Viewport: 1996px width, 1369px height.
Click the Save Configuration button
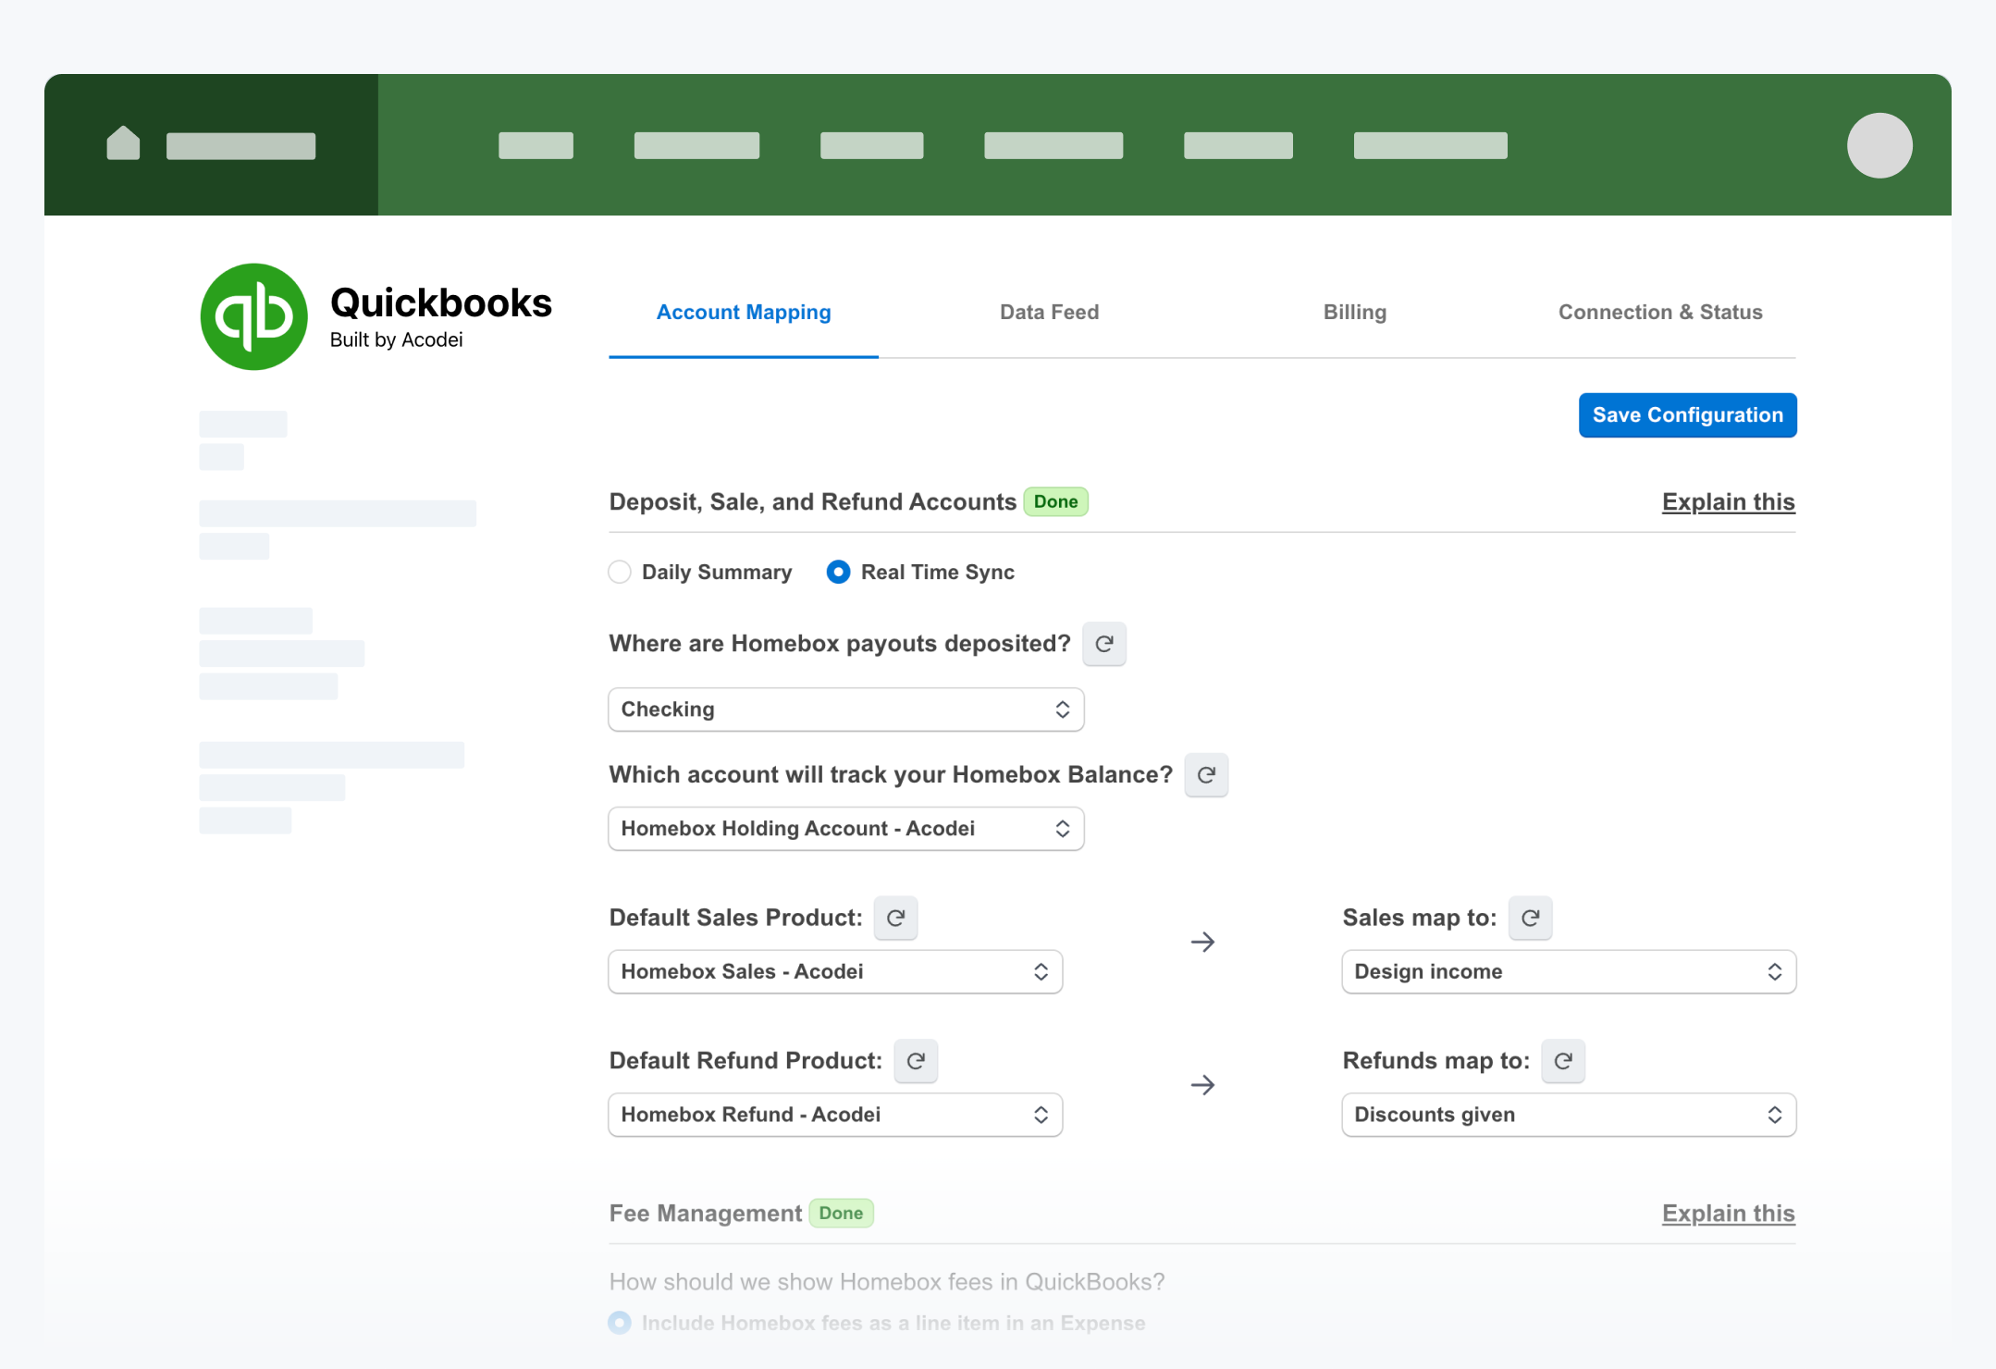1686,413
